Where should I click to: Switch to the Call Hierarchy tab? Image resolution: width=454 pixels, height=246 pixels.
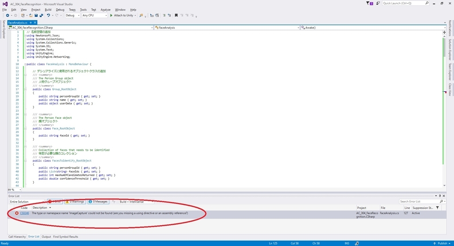coord(17,237)
